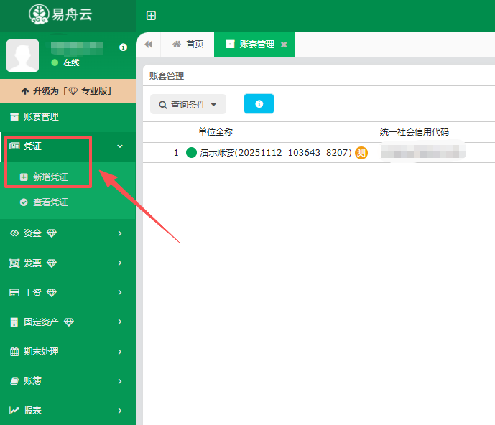Click the info icon beside the username
Viewport: 495px width, 425px height.
point(123,47)
